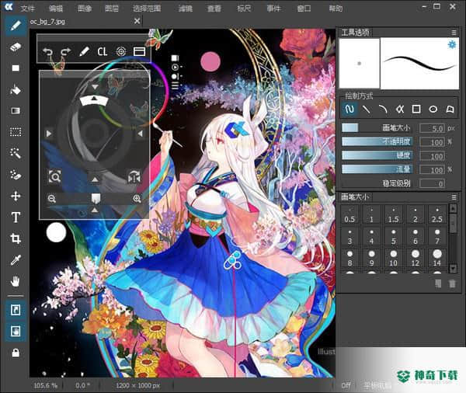Click down arrow of brush size scrollbar
The height and width of the screenshot is (393, 466).
coord(453,269)
